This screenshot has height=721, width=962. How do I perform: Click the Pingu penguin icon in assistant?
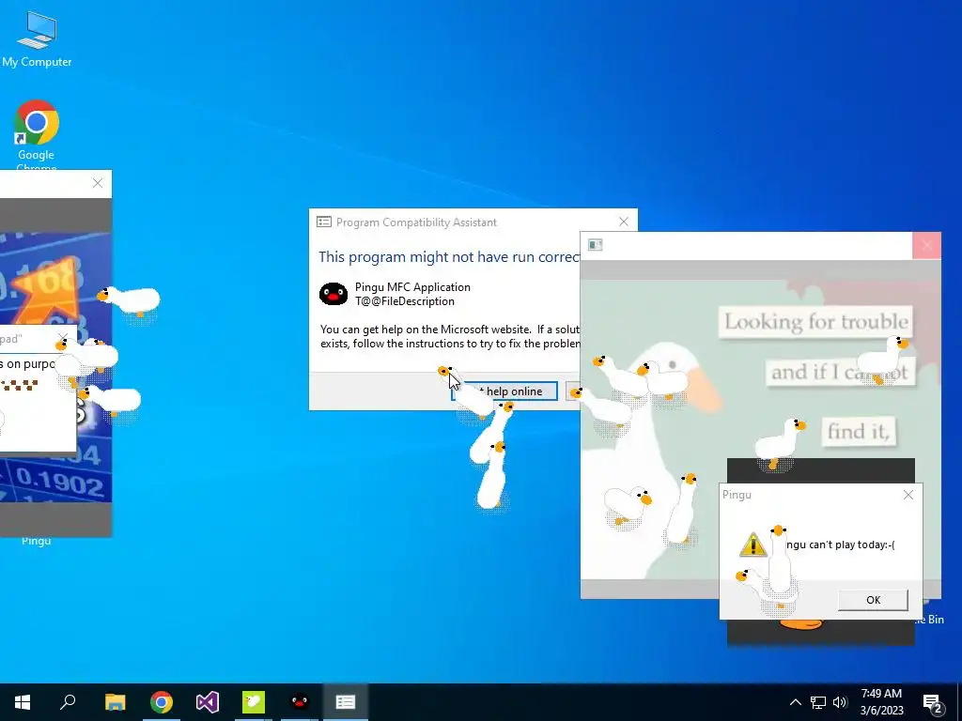pyautogui.click(x=334, y=294)
